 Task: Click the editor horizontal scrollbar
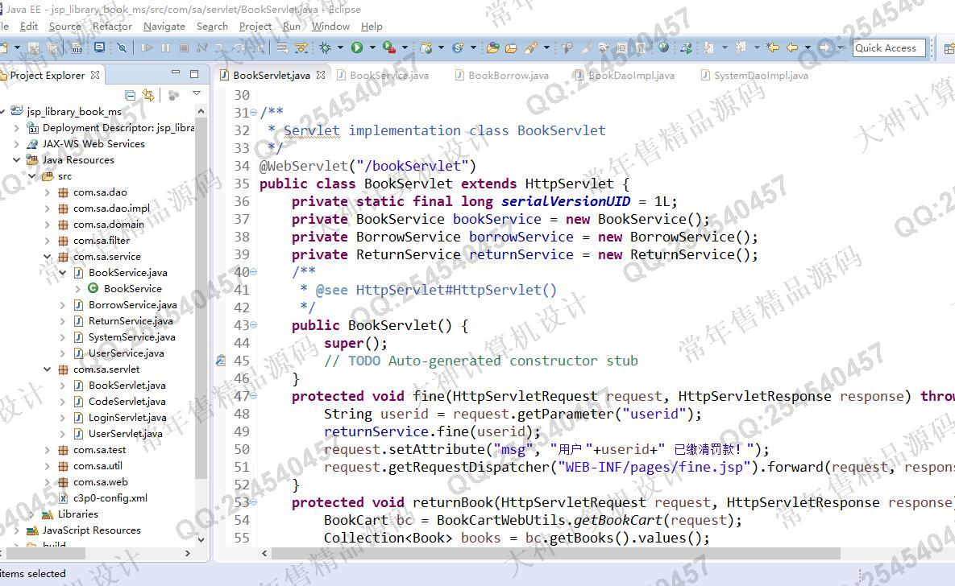pyautogui.click(x=555, y=553)
